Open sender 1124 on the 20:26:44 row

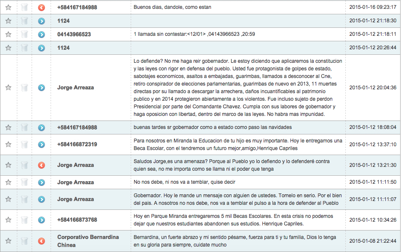63,48
